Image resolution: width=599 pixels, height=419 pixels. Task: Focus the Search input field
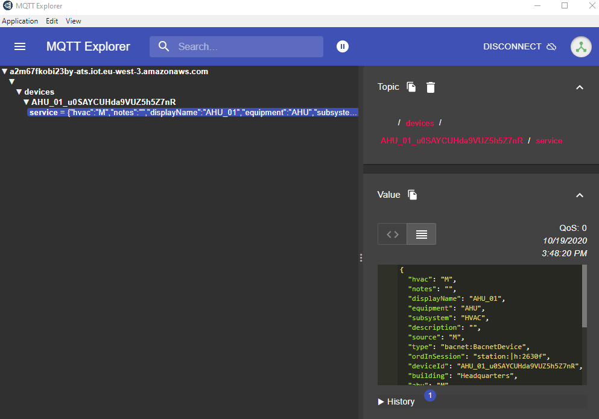pyautogui.click(x=247, y=46)
